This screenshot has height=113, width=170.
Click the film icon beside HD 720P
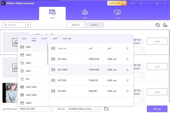click(53, 80)
